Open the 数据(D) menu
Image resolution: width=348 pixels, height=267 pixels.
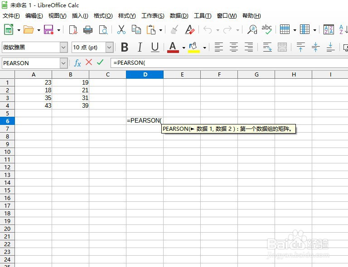click(x=179, y=16)
